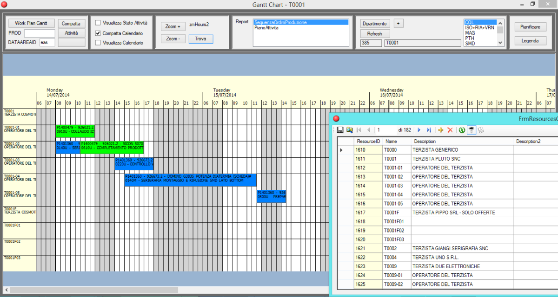Click the greyed document icon after the funnel

[x=481, y=130]
